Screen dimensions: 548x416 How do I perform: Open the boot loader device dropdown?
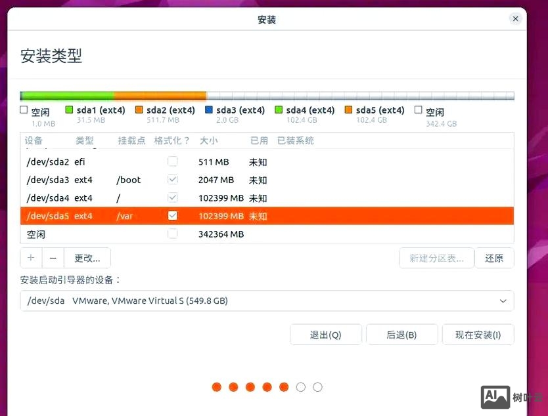point(504,301)
